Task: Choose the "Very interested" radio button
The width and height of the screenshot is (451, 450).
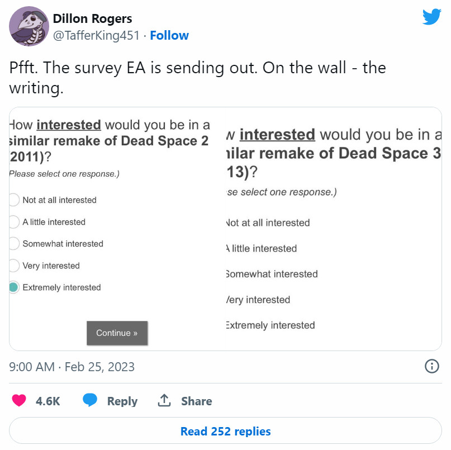Action: point(13,266)
